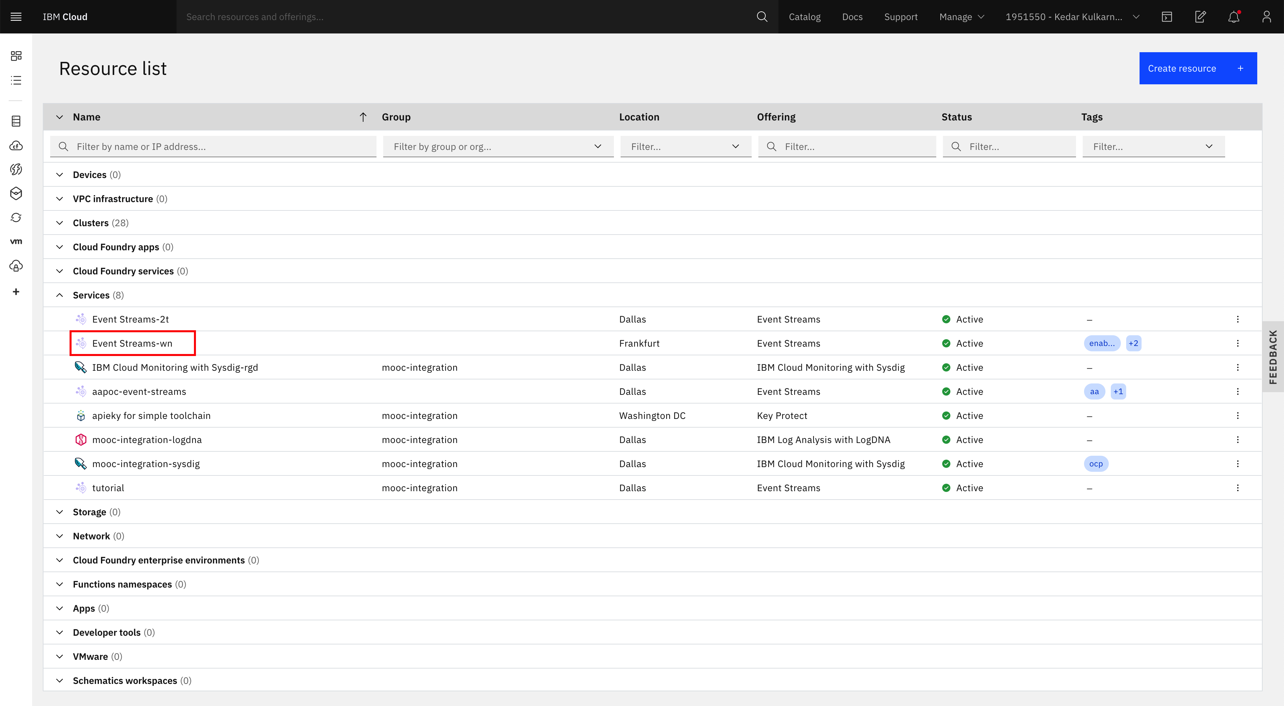Open the hamburger navigation menu
This screenshot has height=706, width=1284.
click(x=16, y=16)
